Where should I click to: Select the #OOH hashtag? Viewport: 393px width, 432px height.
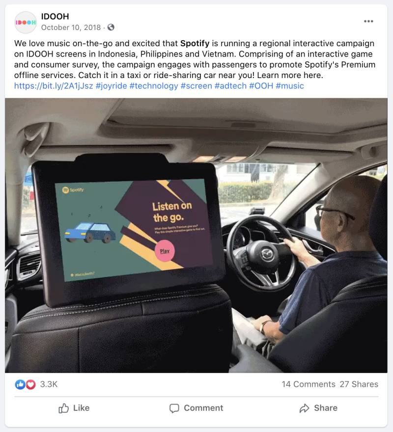coord(261,86)
